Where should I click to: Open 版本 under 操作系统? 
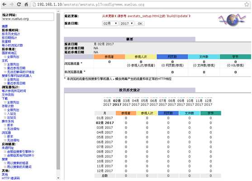(x=10, y=125)
